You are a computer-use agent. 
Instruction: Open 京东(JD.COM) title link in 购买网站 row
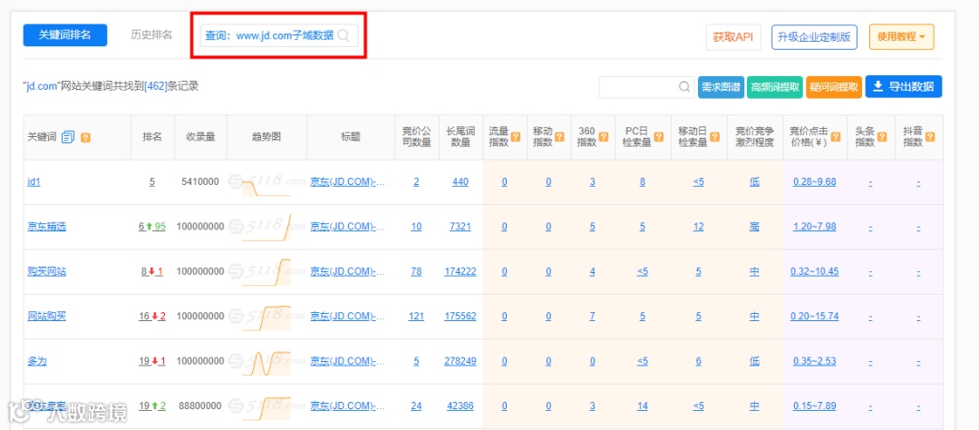coord(348,272)
